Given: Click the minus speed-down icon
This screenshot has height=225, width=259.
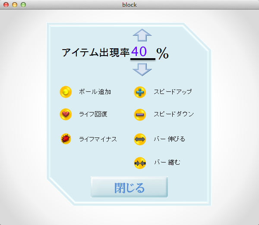Looking at the screenshot, I should coord(140,114).
